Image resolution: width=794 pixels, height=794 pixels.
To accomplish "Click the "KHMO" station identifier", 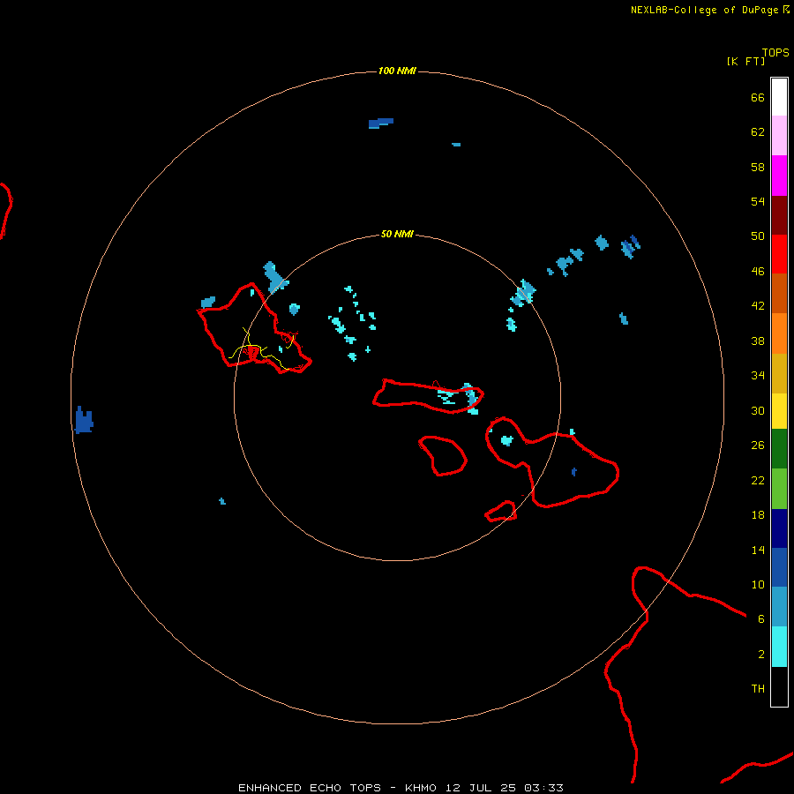I will (421, 788).
